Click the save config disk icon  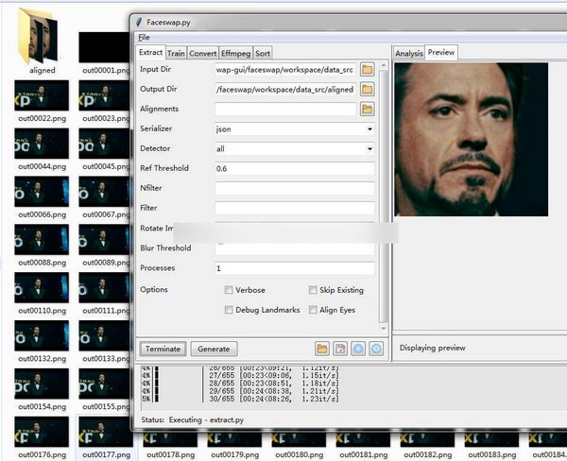pyautogui.click(x=340, y=349)
